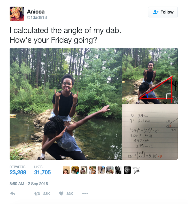The image size is (188, 204).
Task: Click the reply arrow icon
Action: click(x=13, y=193)
